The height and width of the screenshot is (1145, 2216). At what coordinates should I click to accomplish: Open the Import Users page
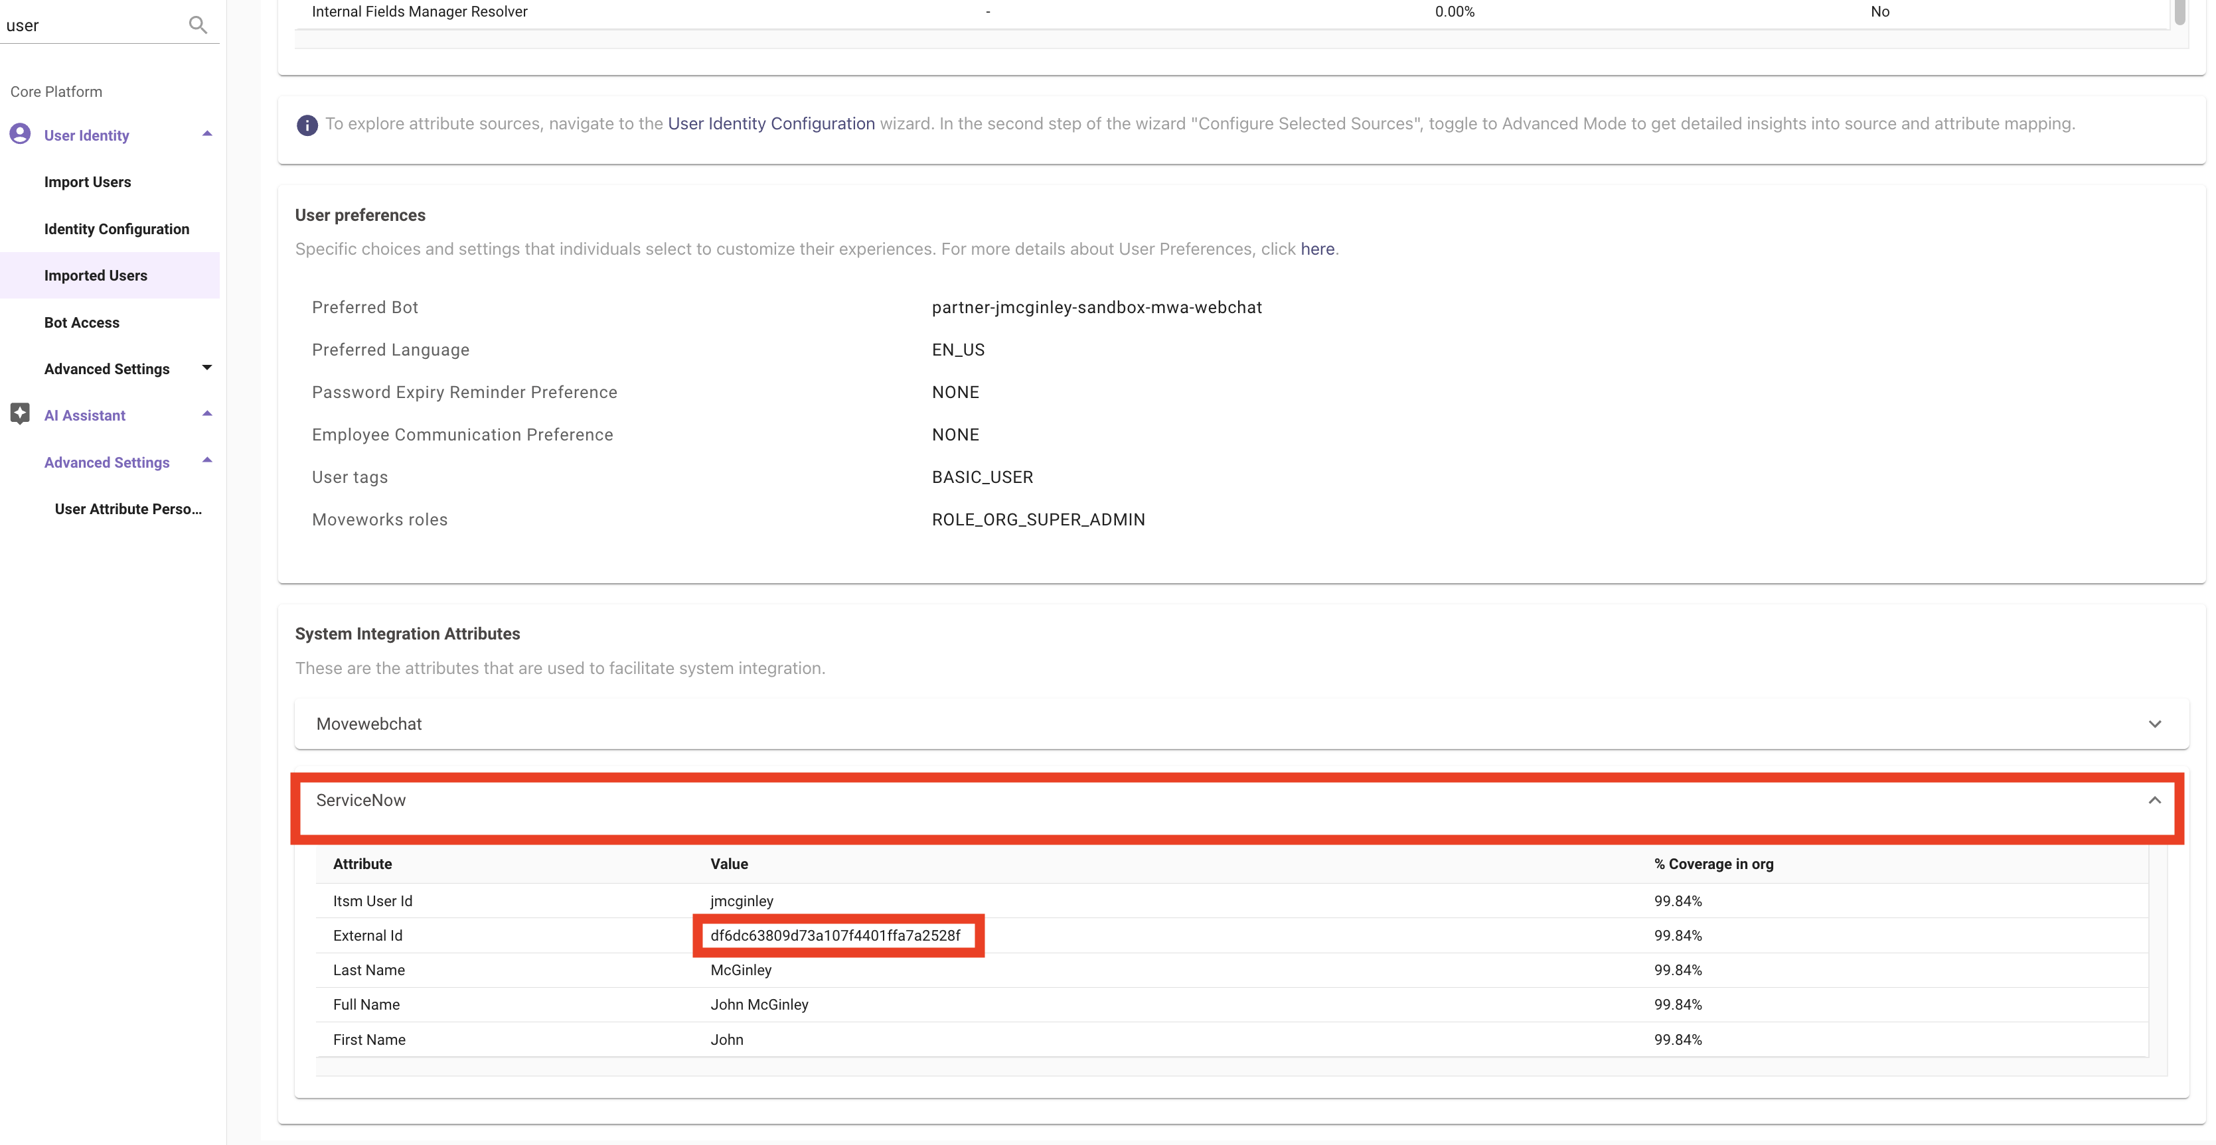tap(88, 182)
